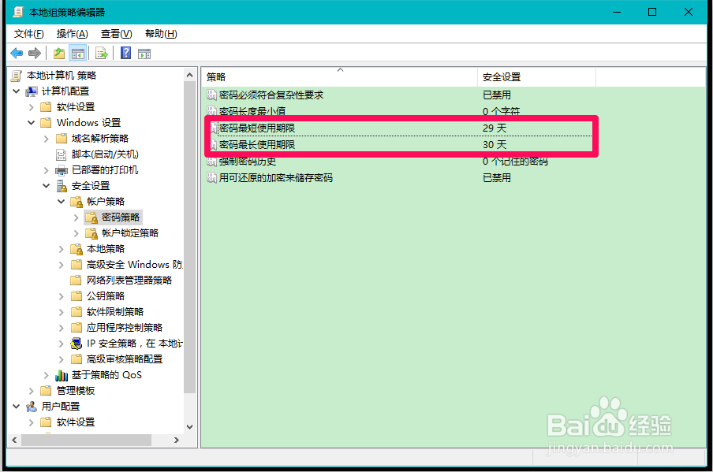Open Help via the question mark icon

coord(126,52)
